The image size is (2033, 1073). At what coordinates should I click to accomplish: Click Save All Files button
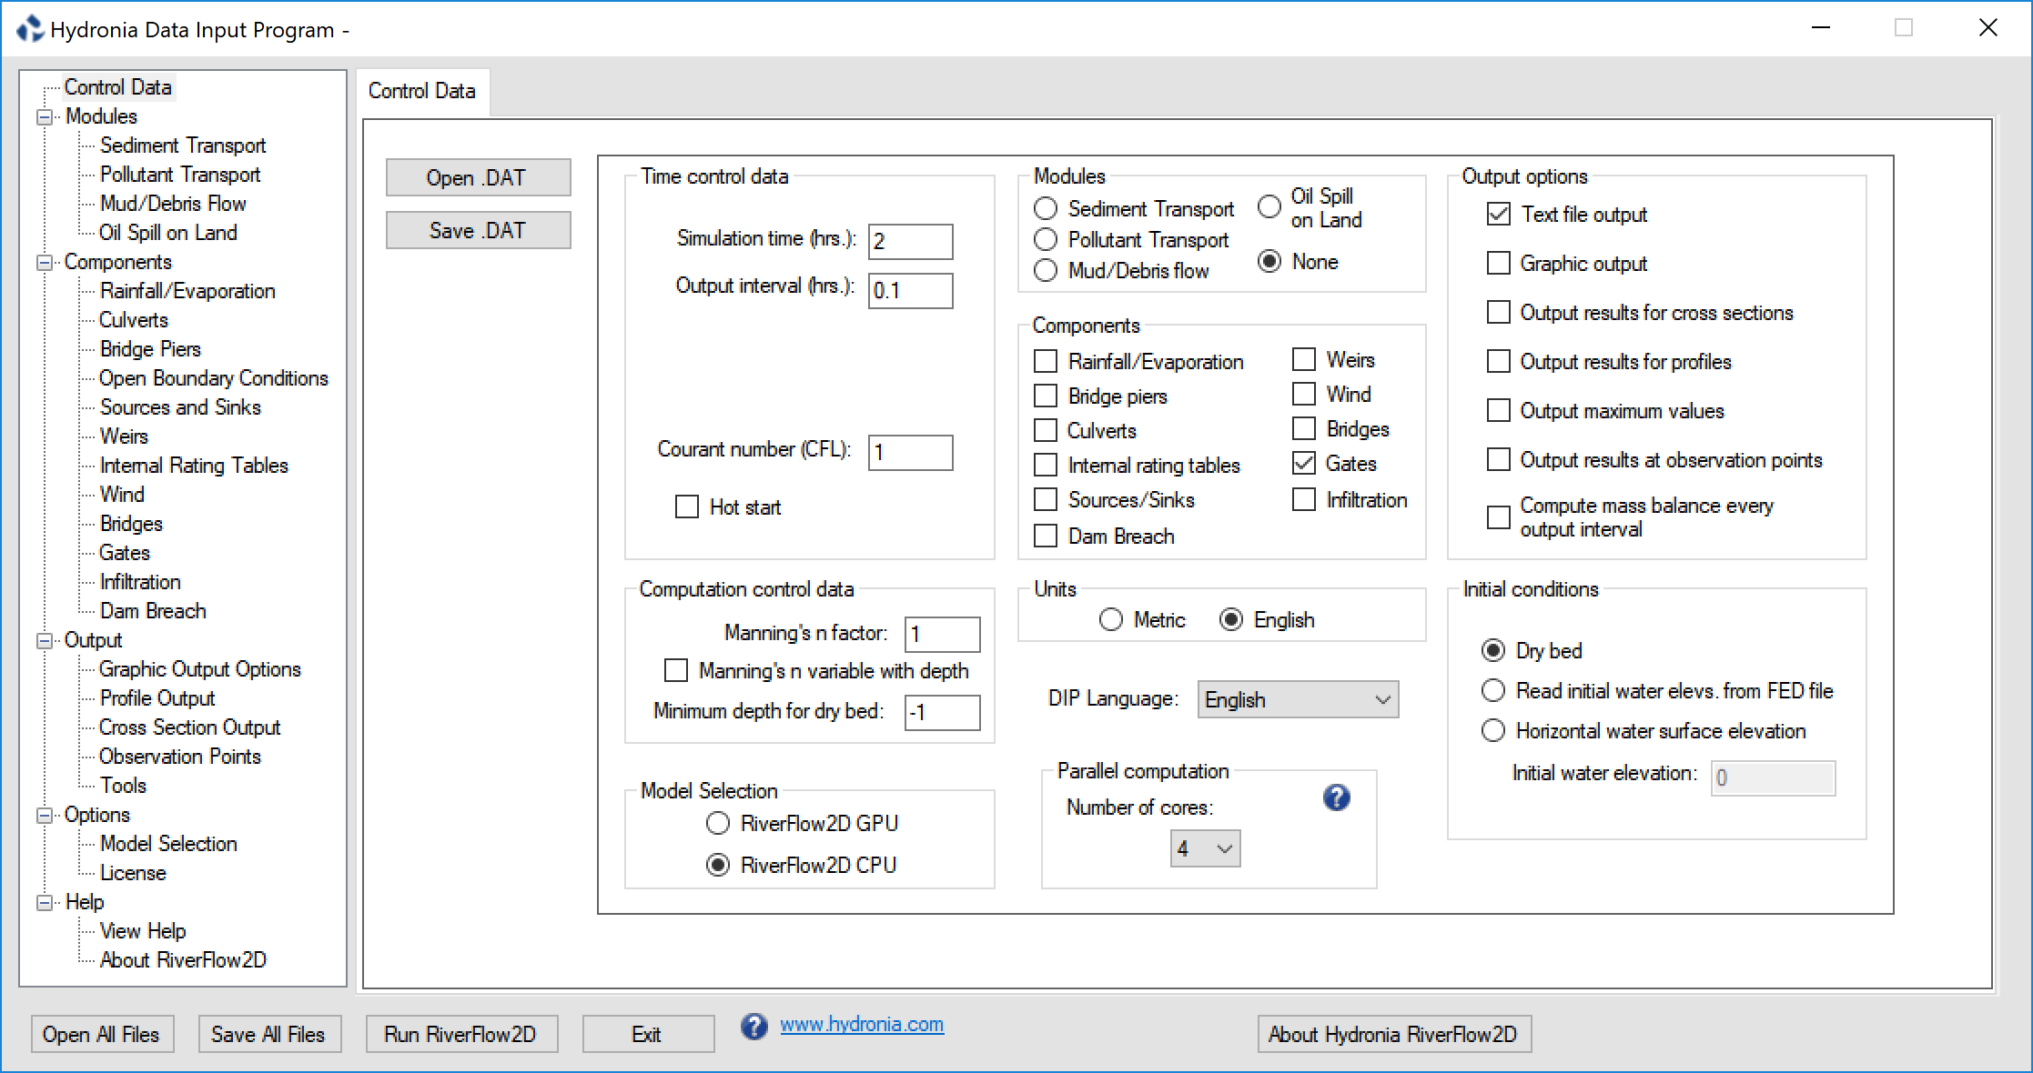(x=269, y=1034)
